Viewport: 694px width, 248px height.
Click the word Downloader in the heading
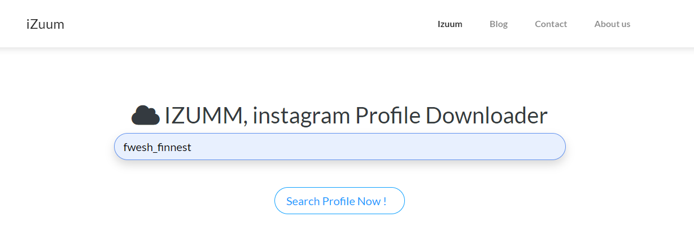[x=486, y=116]
